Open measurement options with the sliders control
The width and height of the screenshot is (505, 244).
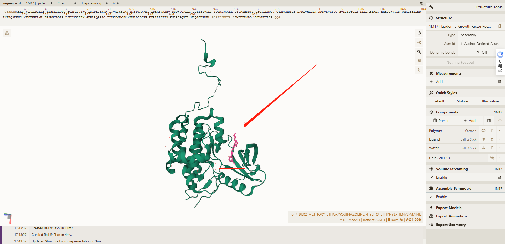499,82
